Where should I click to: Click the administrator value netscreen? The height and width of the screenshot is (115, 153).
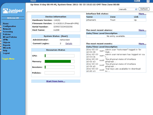pos(65,40)
